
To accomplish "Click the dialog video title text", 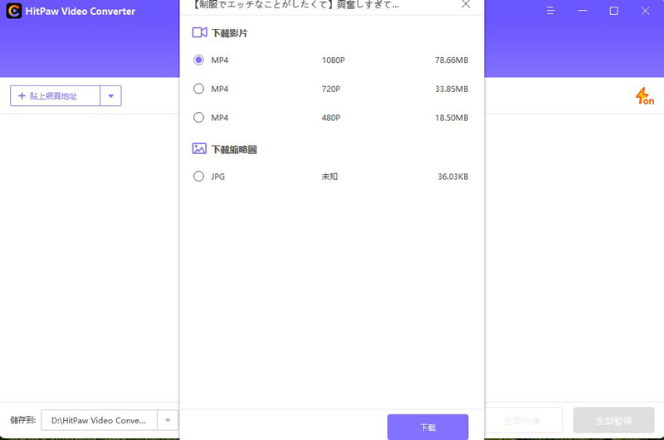I will tap(295, 5).
